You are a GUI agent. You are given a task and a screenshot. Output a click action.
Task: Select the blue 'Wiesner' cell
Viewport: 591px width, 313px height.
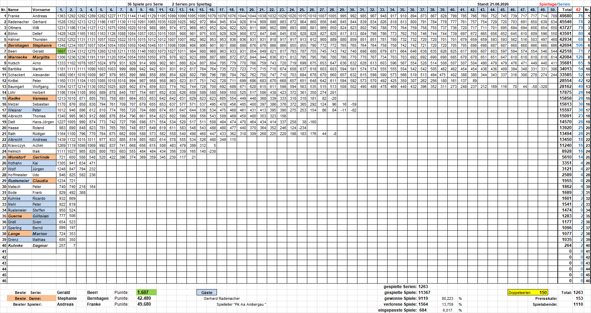(19, 110)
